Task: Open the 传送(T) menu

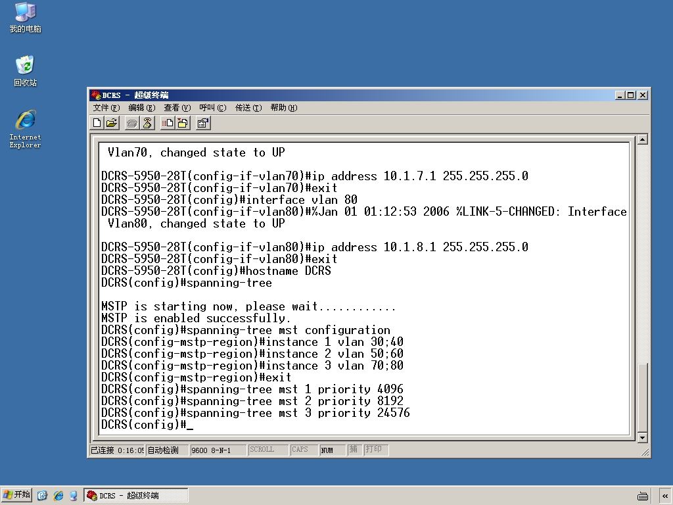Action: click(248, 108)
